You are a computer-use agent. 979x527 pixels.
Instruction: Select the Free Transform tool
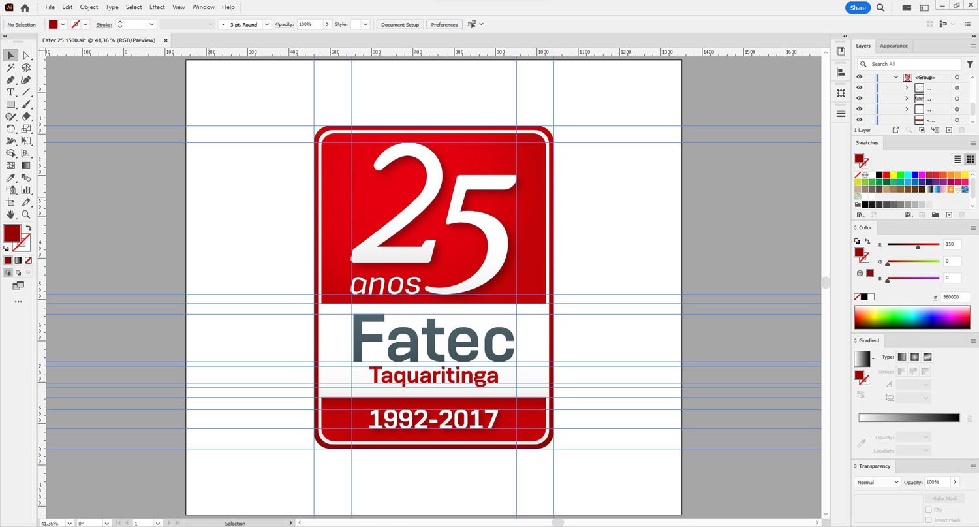click(x=26, y=141)
